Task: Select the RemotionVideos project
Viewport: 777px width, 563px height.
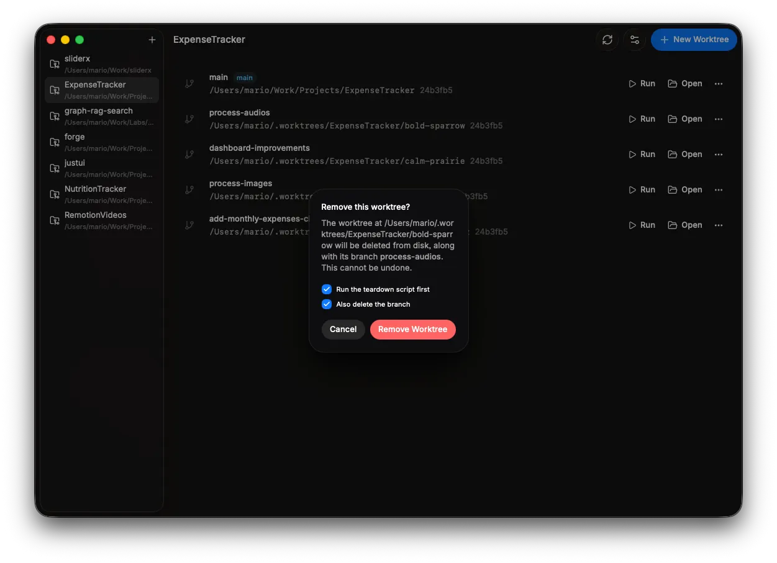Action: click(102, 220)
